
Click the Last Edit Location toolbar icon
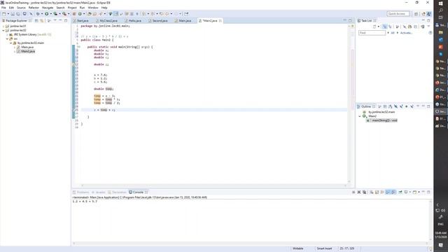(162, 14)
